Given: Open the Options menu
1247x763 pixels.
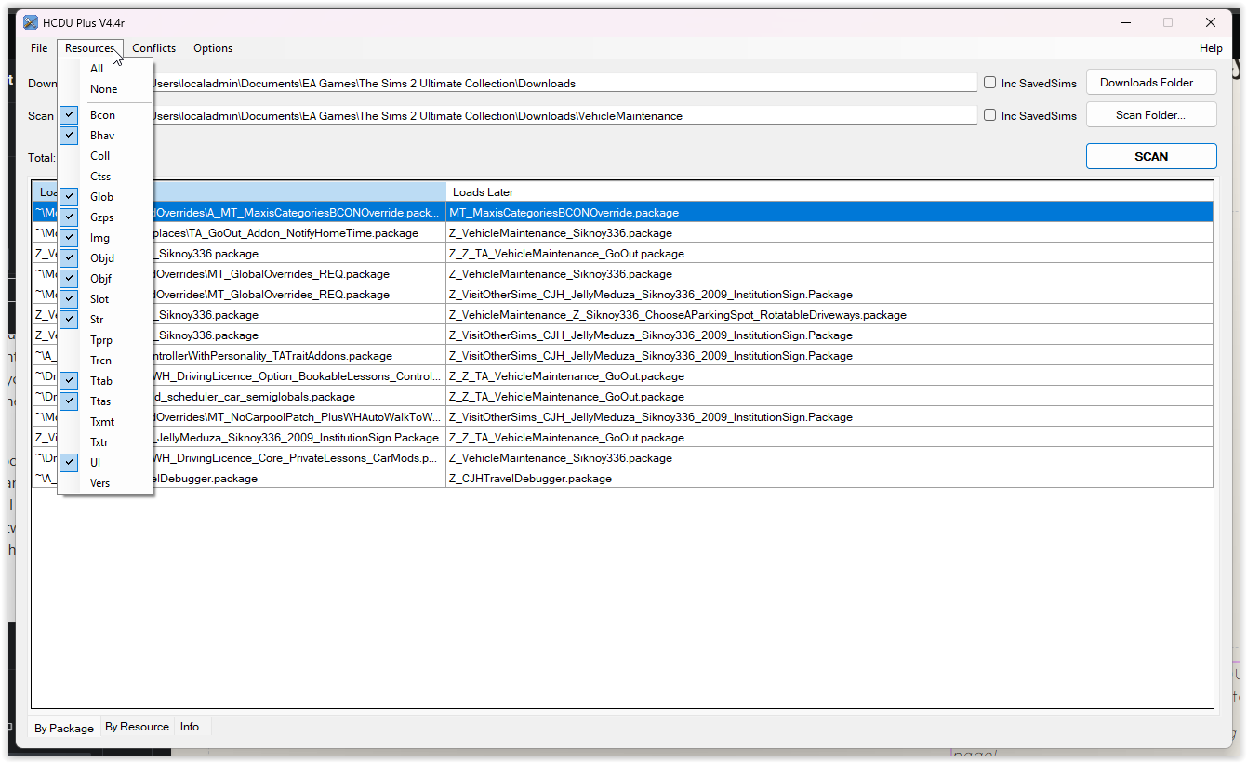Looking at the screenshot, I should [212, 47].
